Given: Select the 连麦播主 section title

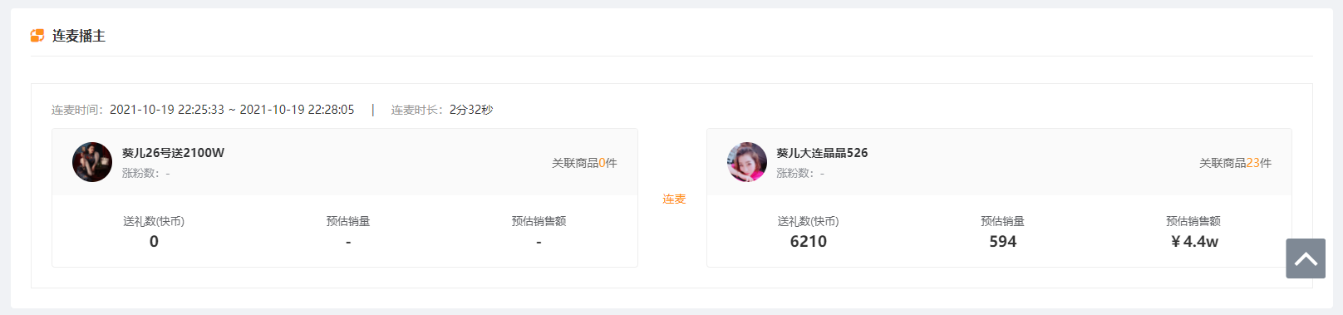Looking at the screenshot, I should 79,36.
